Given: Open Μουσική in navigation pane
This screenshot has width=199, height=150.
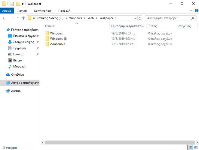Looking at the screenshot, I should tap(19, 66).
